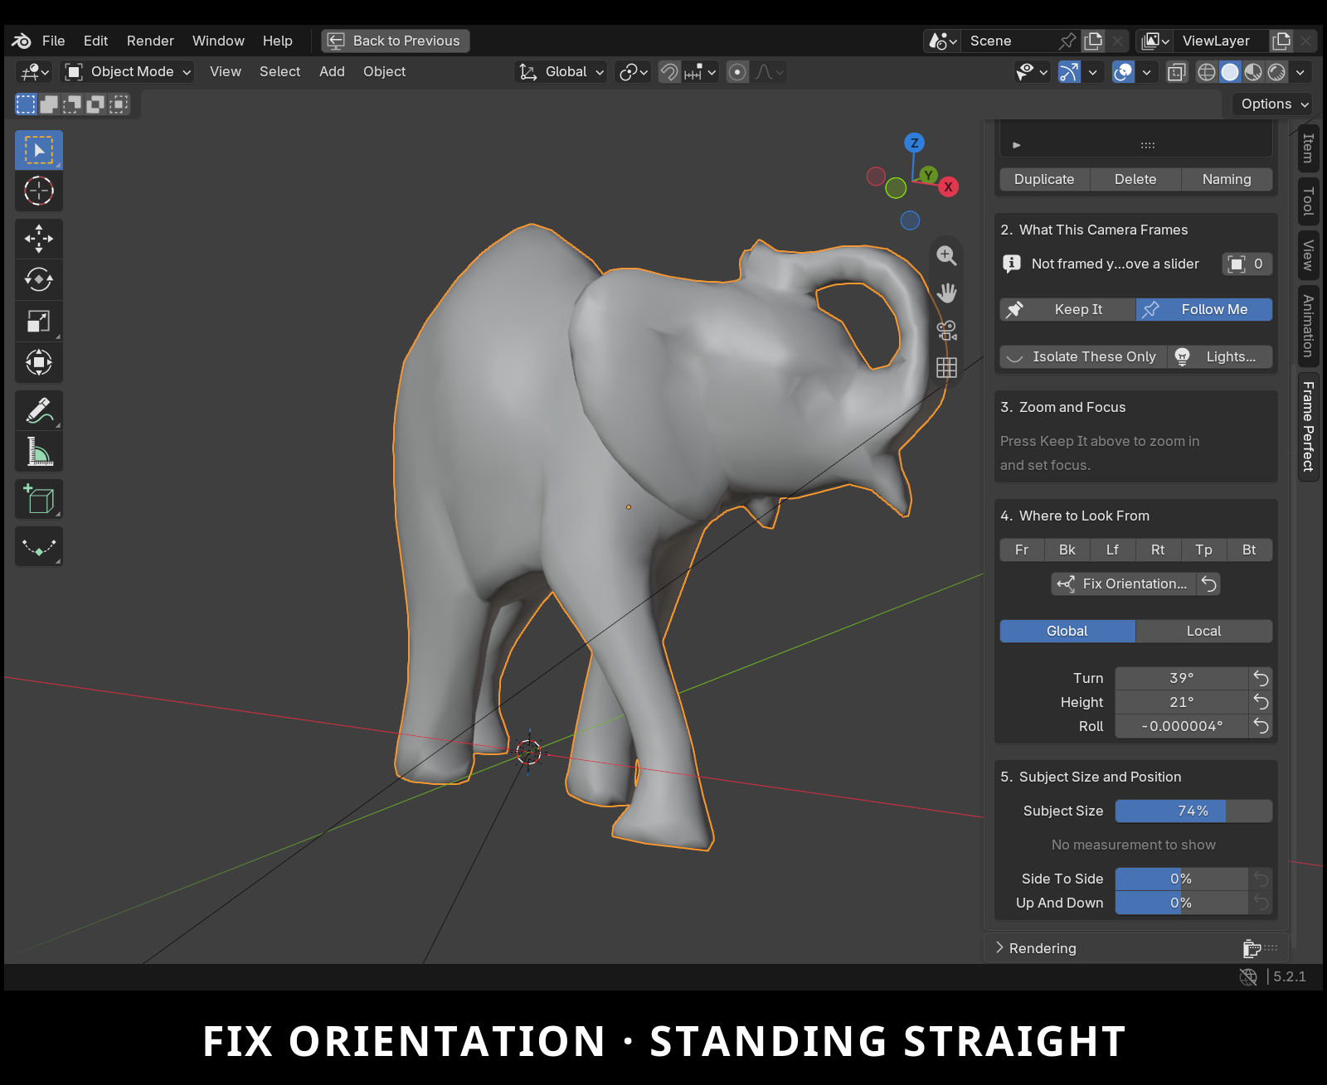
Task: Open the Isolate These Only dropdown
Action: click(1083, 356)
